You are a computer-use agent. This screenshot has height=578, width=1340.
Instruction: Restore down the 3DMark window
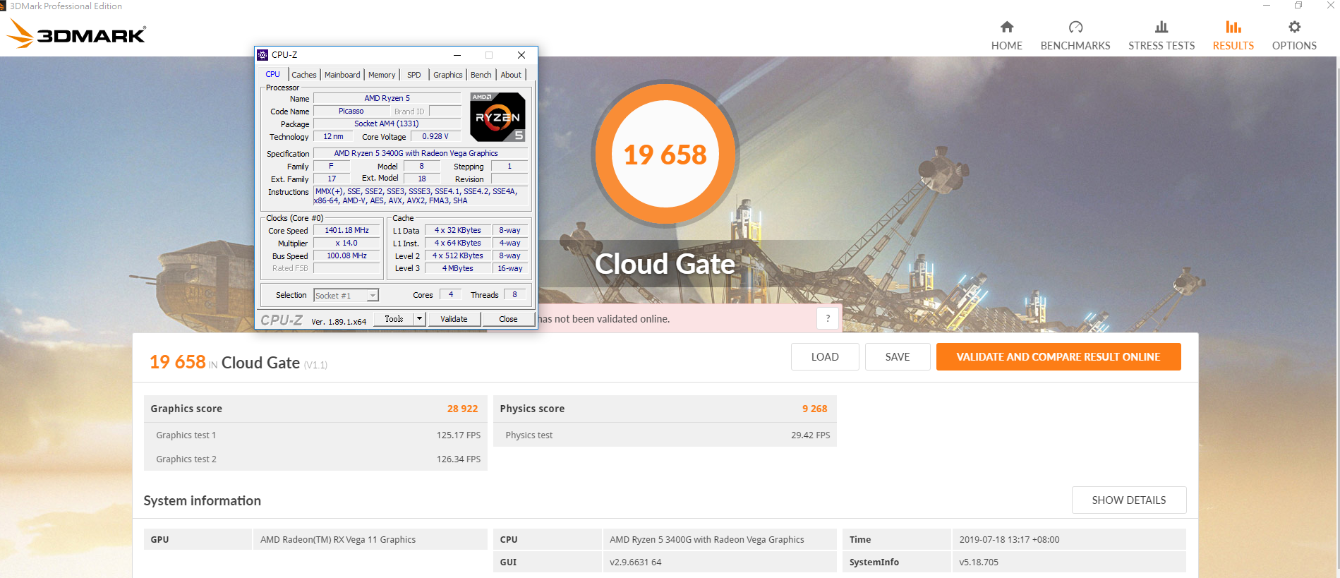1298,6
